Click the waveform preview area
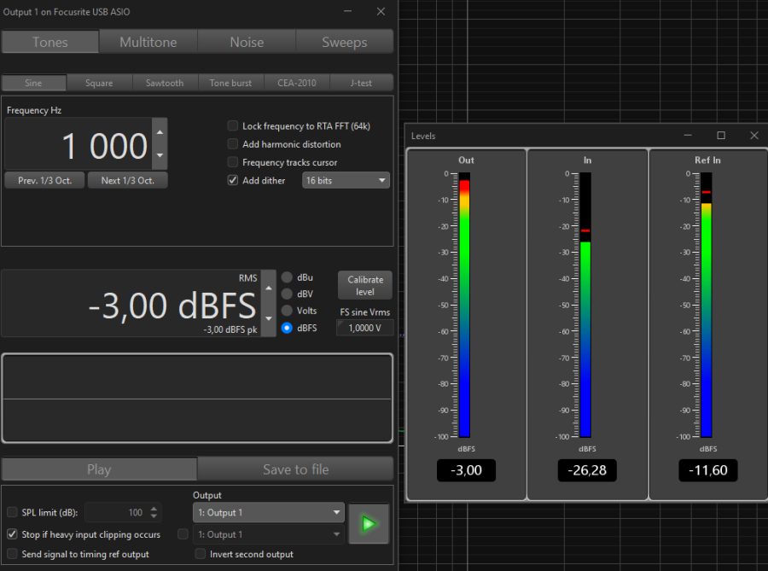Image resolution: width=768 pixels, height=571 pixels. (197, 398)
